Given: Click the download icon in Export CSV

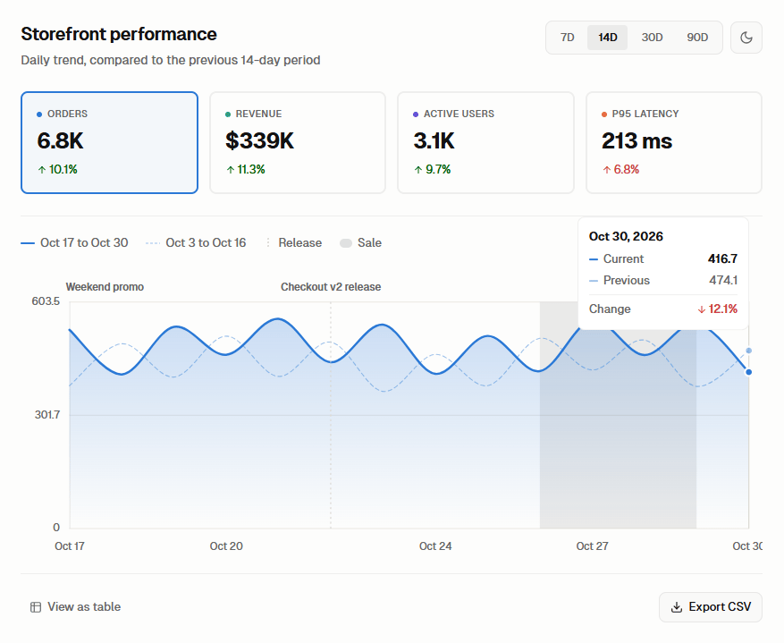Looking at the screenshot, I should (676, 607).
